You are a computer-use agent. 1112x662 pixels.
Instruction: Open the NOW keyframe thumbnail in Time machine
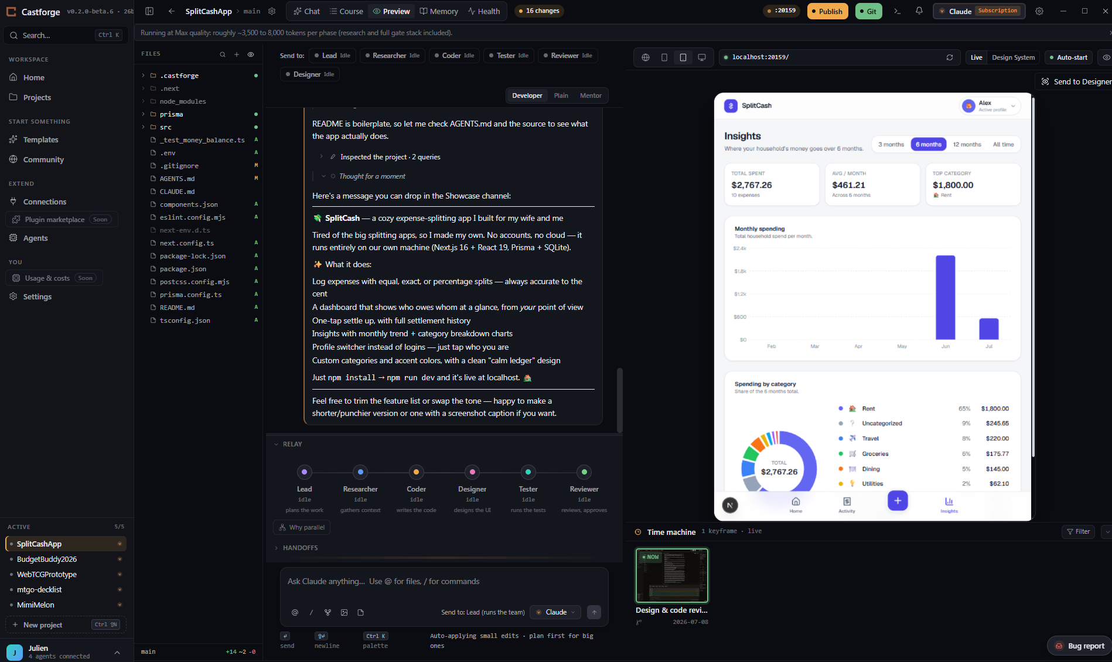pos(672,575)
